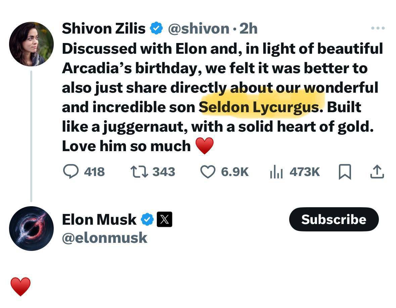Click the red heart emoji reply
This screenshot has width=396, height=308.
[20, 287]
